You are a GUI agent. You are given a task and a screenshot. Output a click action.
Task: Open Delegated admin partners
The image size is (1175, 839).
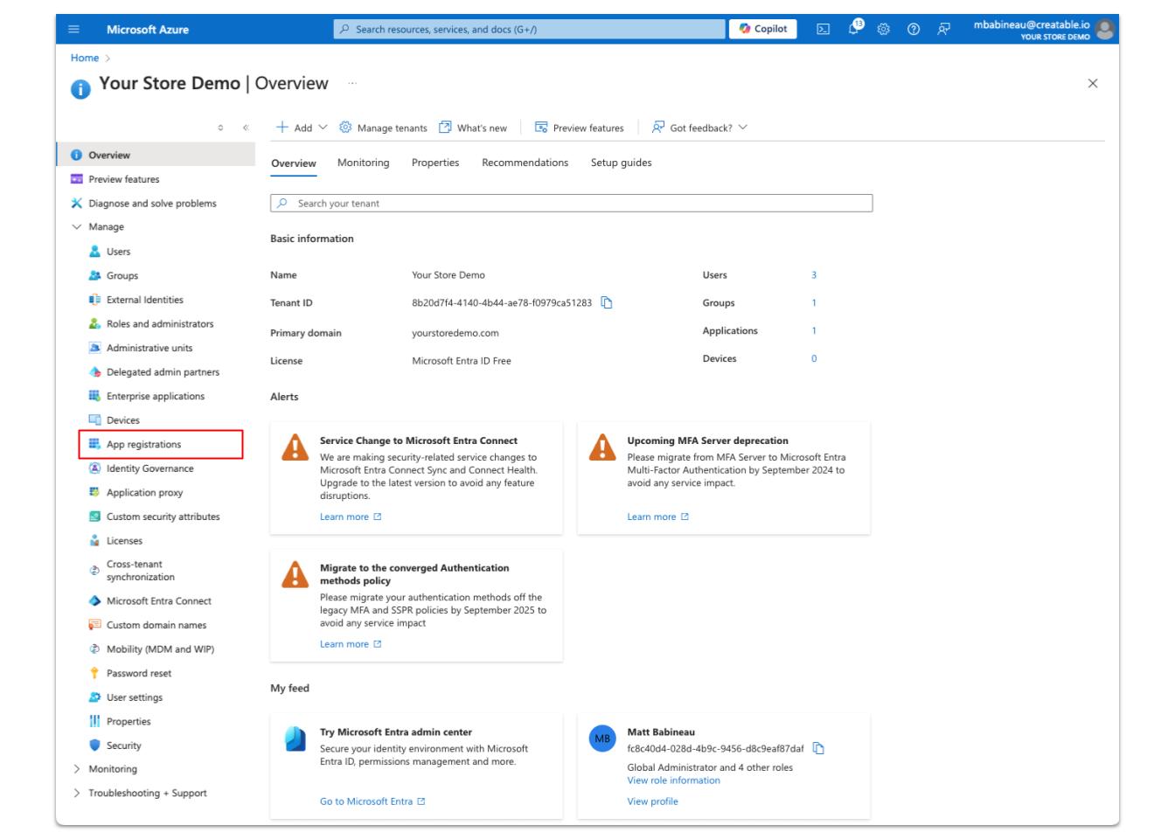163,372
